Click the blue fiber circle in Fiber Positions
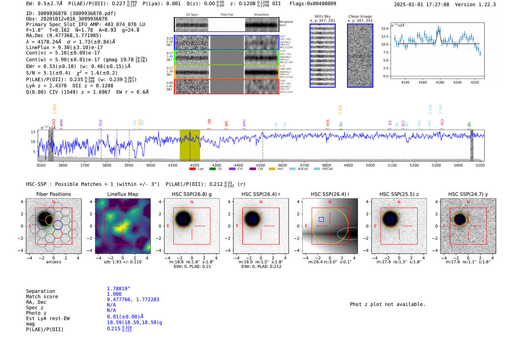This screenshot has width=522, height=355. coord(57,225)
